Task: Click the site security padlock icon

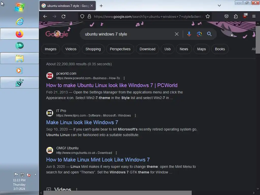Action: pyautogui.click(x=89, y=17)
